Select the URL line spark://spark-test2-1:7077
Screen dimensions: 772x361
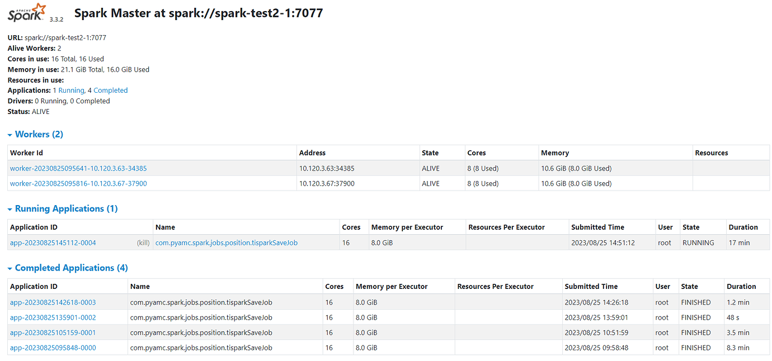click(x=57, y=38)
